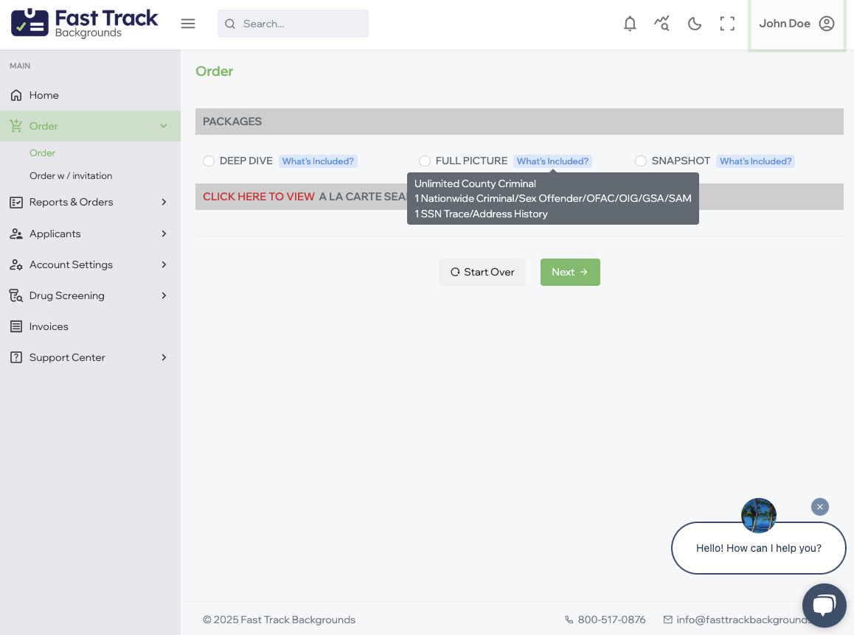Open the Invoices page from sidebar
The image size is (854, 635).
tap(49, 326)
